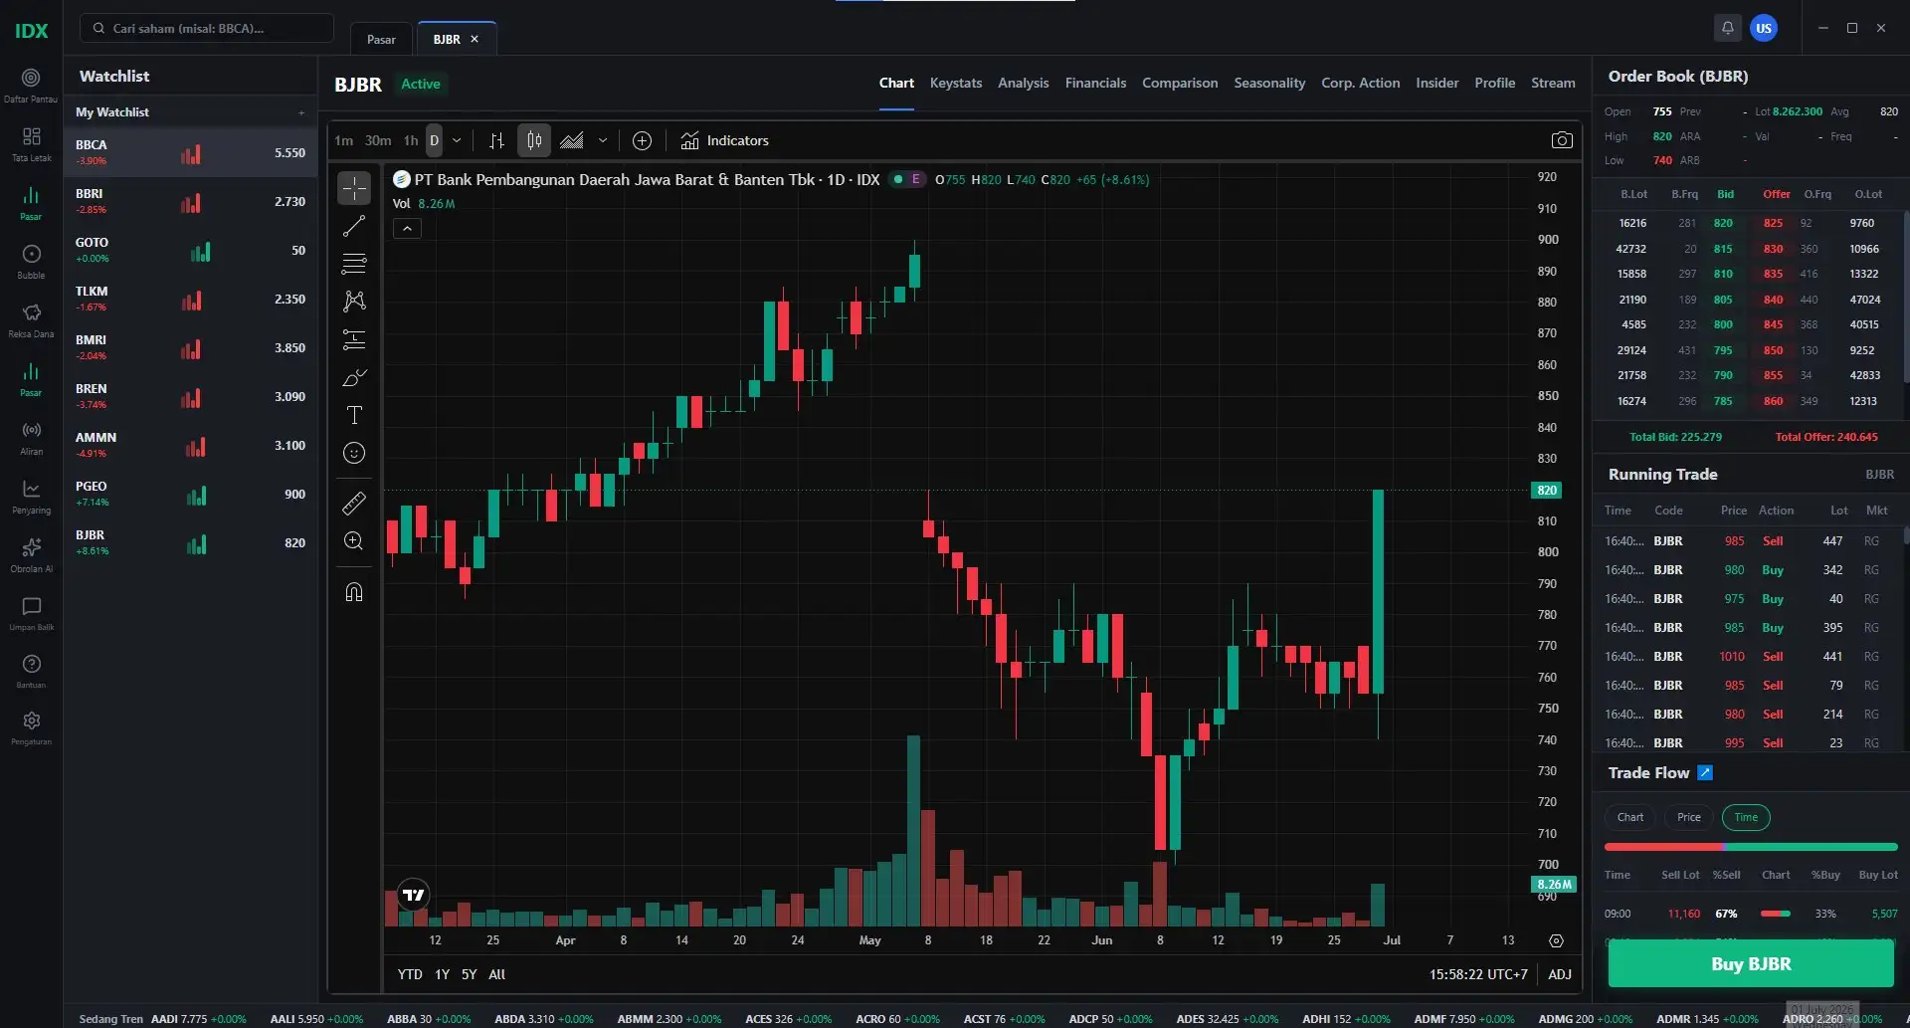
Task: Select the crosshair cursor tool
Action: pyautogui.click(x=354, y=188)
